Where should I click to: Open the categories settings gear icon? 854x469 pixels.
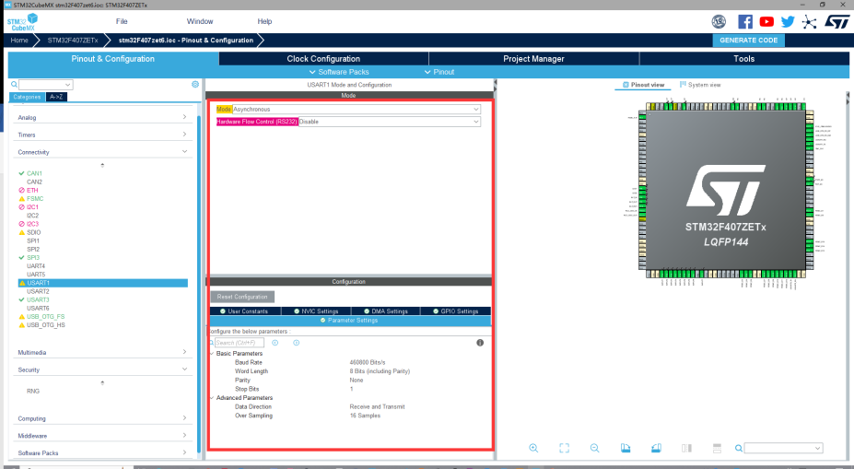[x=195, y=85]
